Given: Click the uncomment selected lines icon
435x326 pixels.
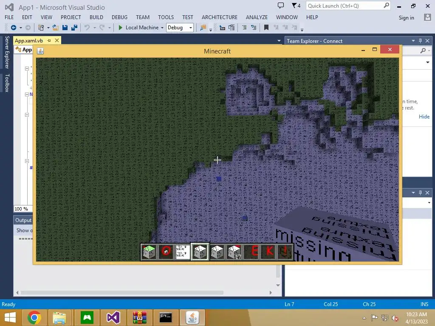Looking at the screenshot, I should [254, 28].
